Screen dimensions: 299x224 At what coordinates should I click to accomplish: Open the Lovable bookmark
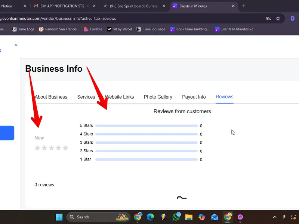pyautogui.click(x=93, y=29)
